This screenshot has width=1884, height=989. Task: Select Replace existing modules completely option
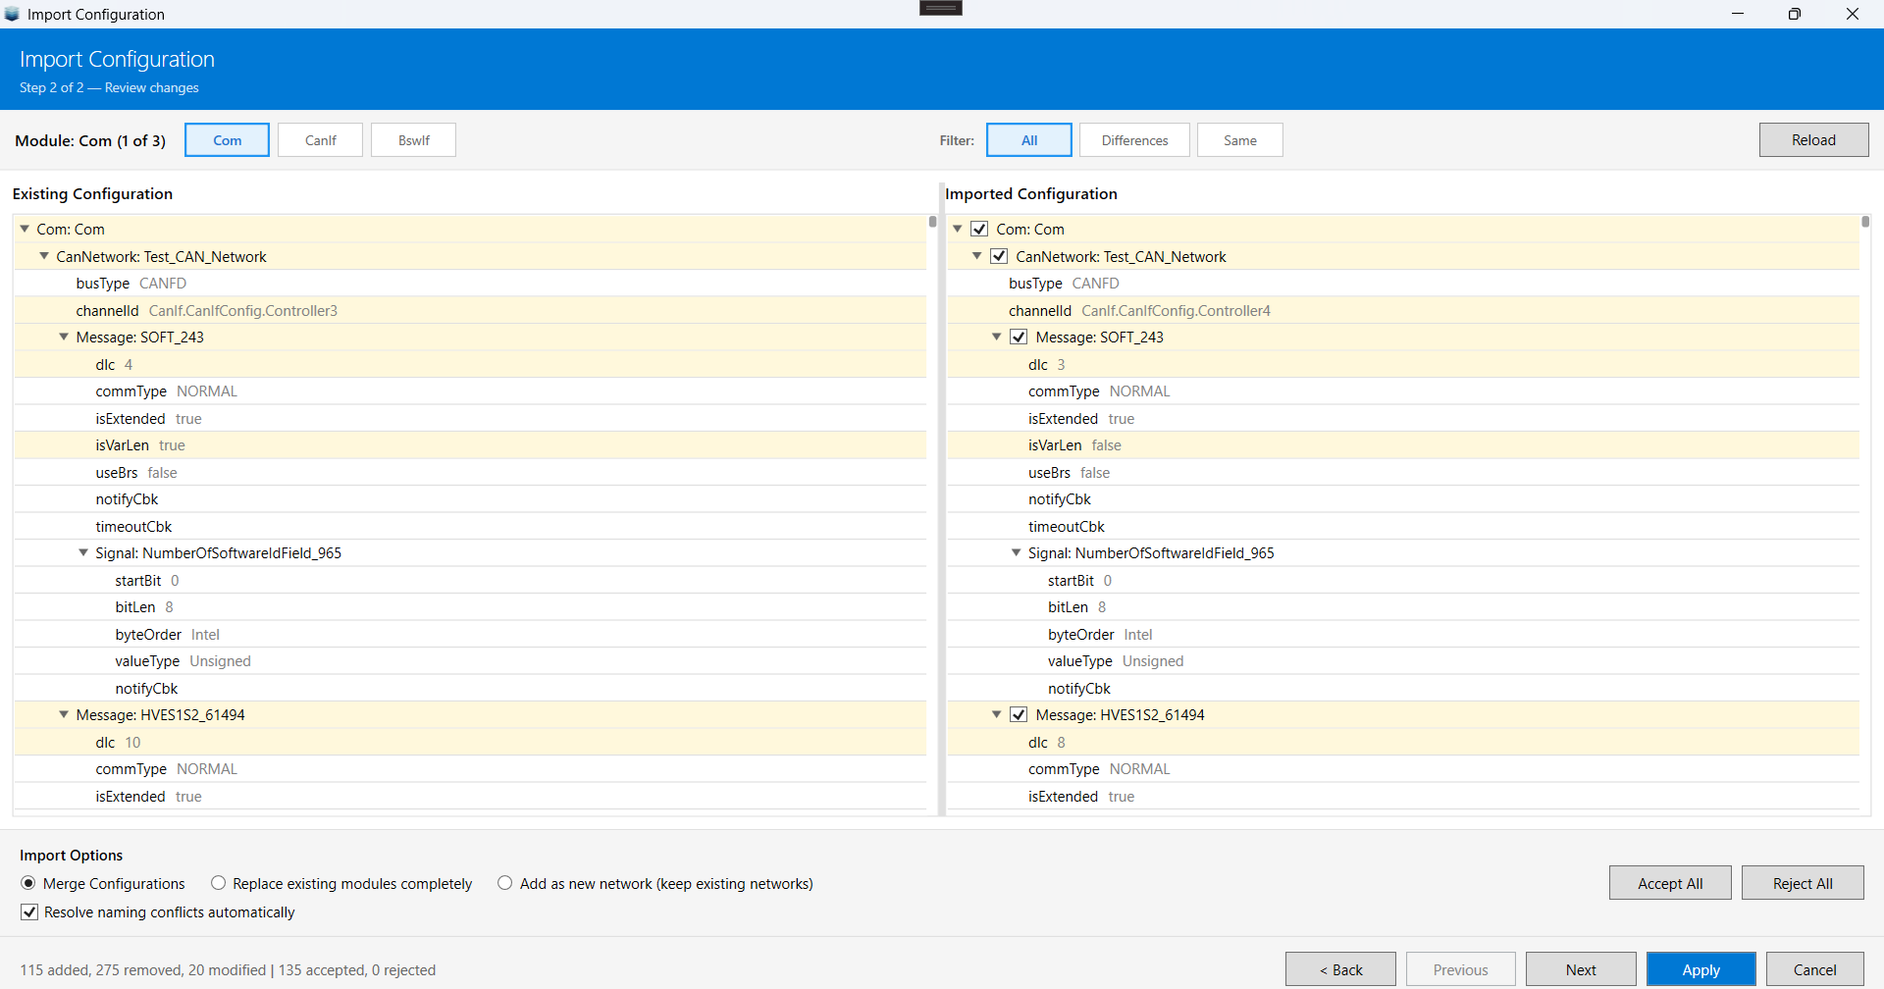click(x=219, y=883)
